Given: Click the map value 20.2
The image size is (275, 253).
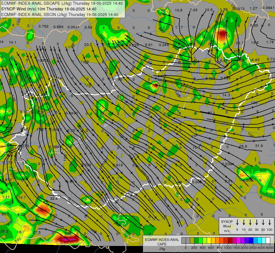Looking at the screenshot, I should pos(88,45).
